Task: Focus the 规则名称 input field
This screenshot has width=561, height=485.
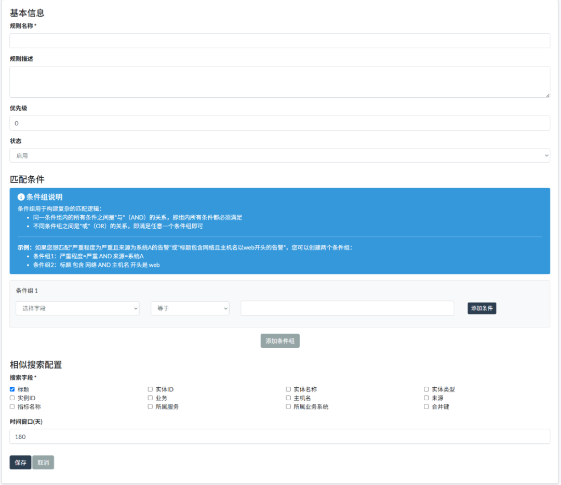Action: (x=279, y=41)
